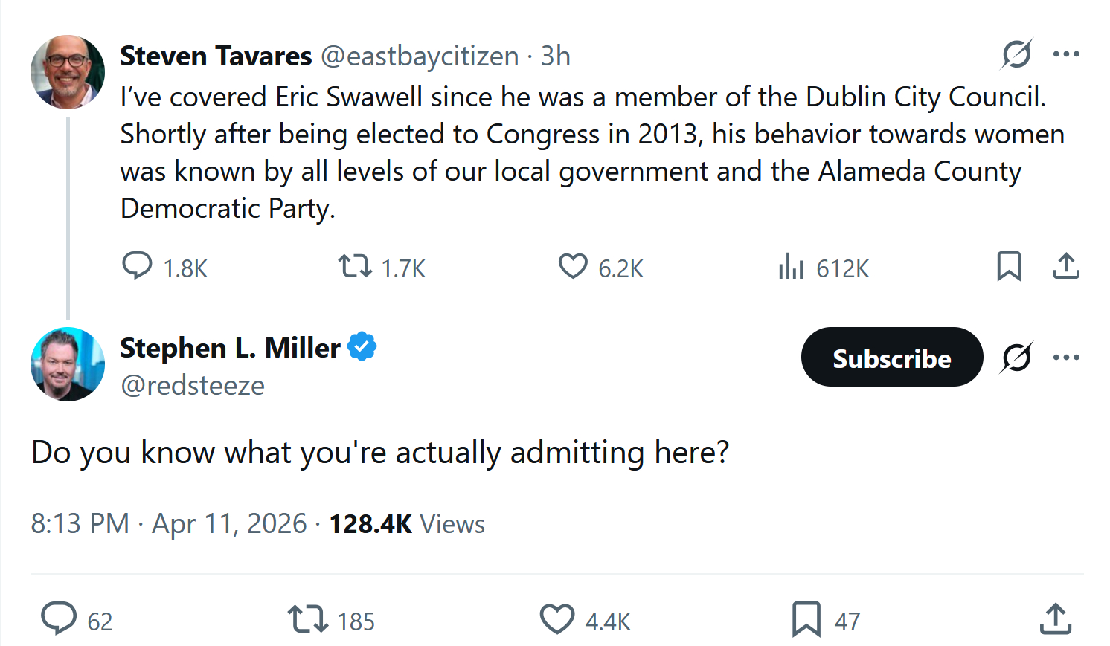Bookmark Stephen L. Miller's post

coord(806,618)
